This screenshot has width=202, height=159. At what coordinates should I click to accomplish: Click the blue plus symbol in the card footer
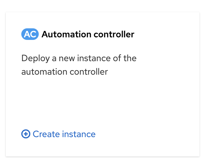(26, 134)
